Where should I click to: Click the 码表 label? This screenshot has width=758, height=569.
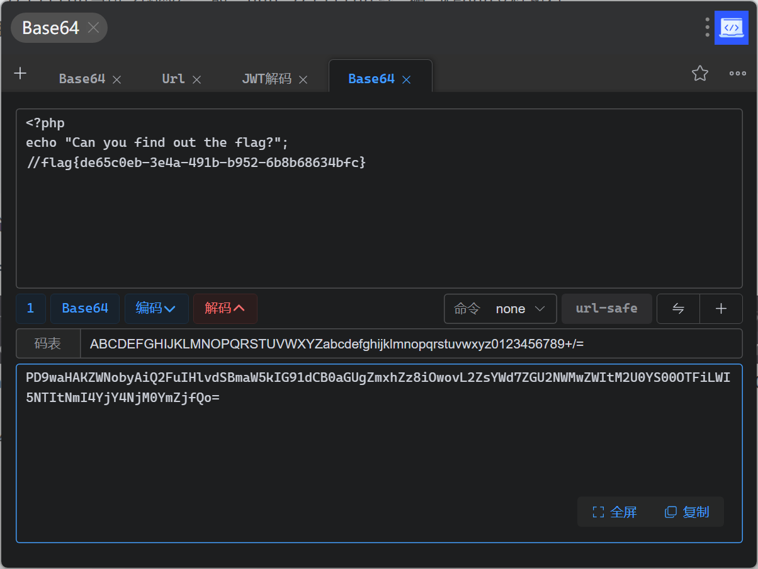[48, 343]
